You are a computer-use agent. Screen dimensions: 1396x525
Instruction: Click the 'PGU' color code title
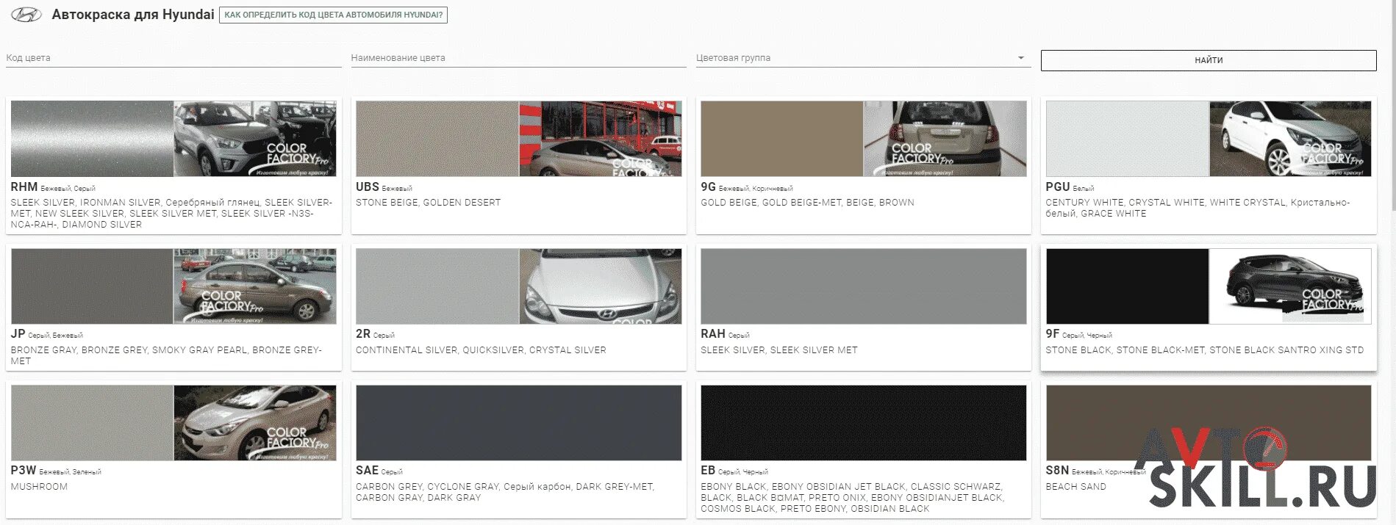click(1058, 187)
